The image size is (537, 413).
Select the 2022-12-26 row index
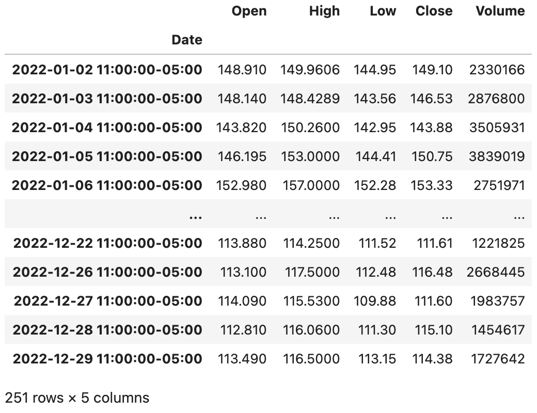click(x=108, y=272)
